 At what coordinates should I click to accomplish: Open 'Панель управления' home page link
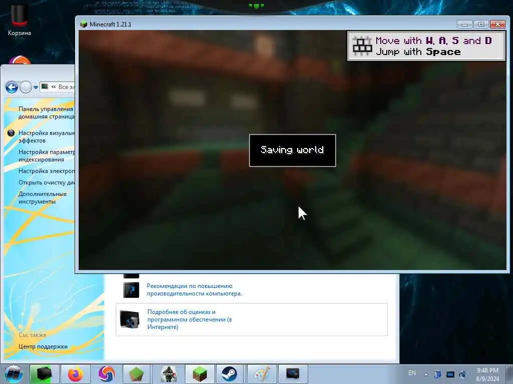click(47, 112)
